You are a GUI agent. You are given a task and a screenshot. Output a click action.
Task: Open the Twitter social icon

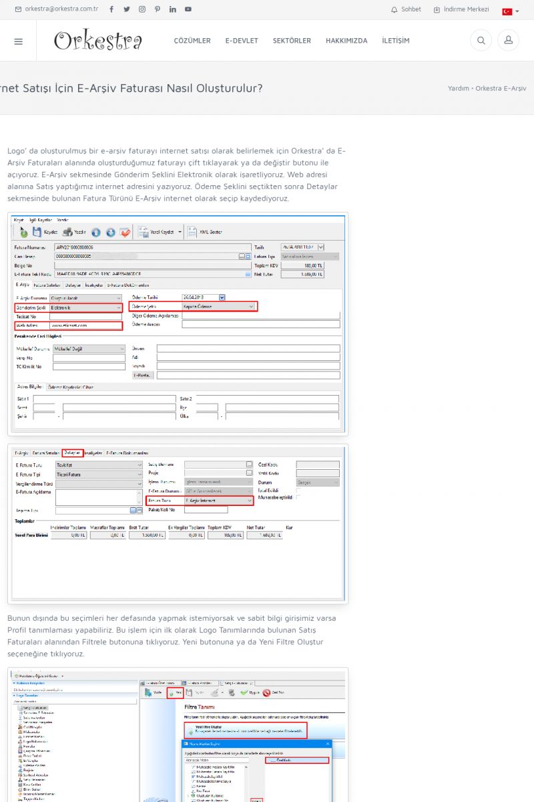tap(126, 9)
